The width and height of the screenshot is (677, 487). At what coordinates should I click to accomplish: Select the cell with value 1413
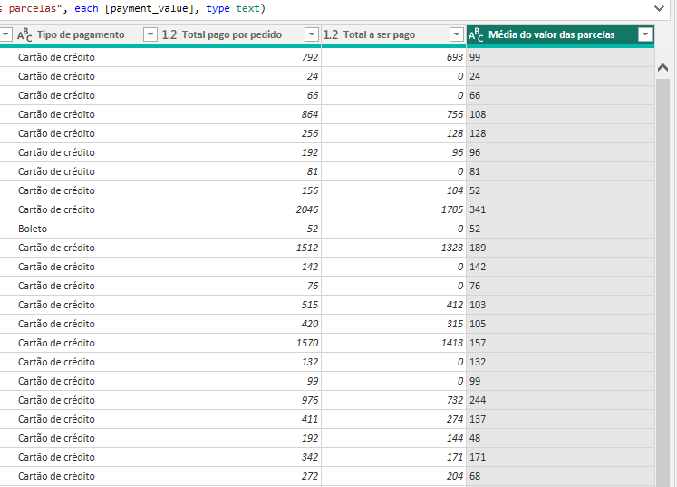393,343
